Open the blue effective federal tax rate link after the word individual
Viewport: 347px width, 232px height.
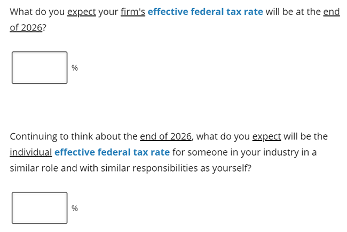point(112,152)
